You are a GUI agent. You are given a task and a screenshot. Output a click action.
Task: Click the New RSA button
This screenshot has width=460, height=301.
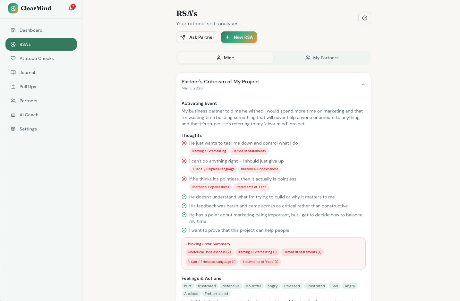(239, 37)
